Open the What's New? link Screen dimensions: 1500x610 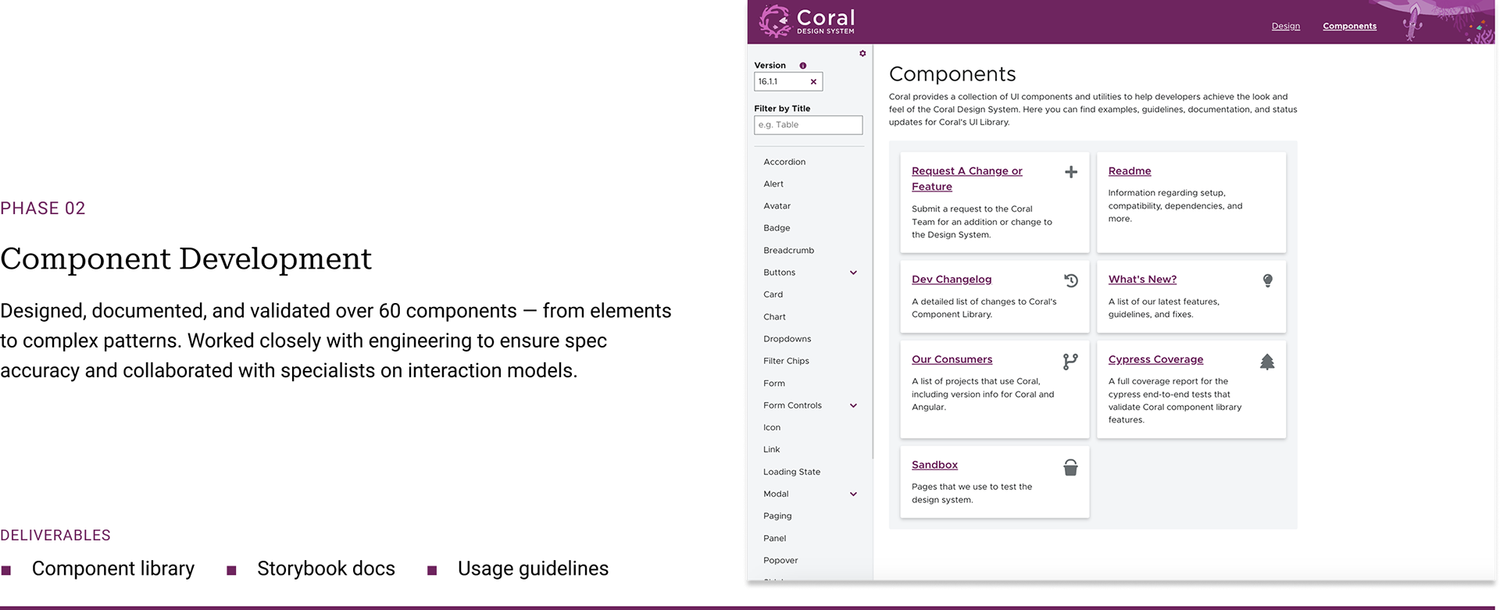pyautogui.click(x=1142, y=280)
